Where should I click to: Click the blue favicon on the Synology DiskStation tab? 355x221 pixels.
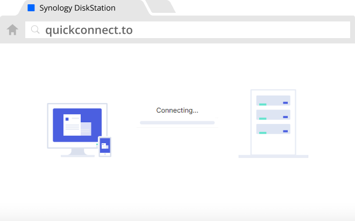31,8
